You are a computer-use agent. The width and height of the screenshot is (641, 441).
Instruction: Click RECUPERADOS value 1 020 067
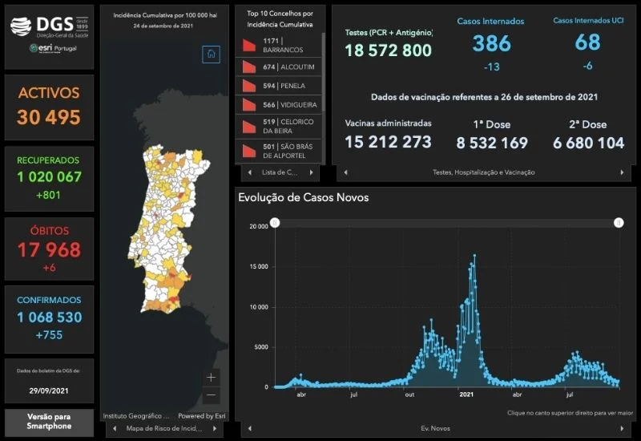(49, 176)
